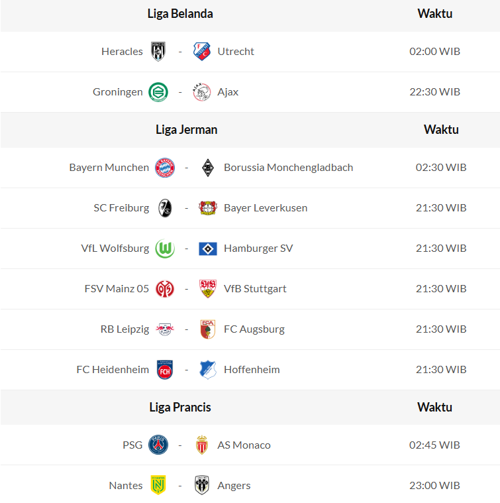
Task: Click the Angers team name
Action: 234,486
